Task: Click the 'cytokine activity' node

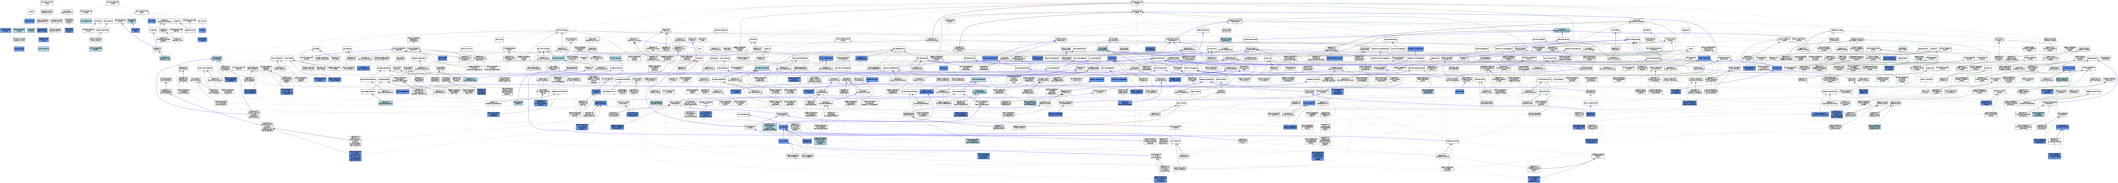Action: click(x=44, y=49)
